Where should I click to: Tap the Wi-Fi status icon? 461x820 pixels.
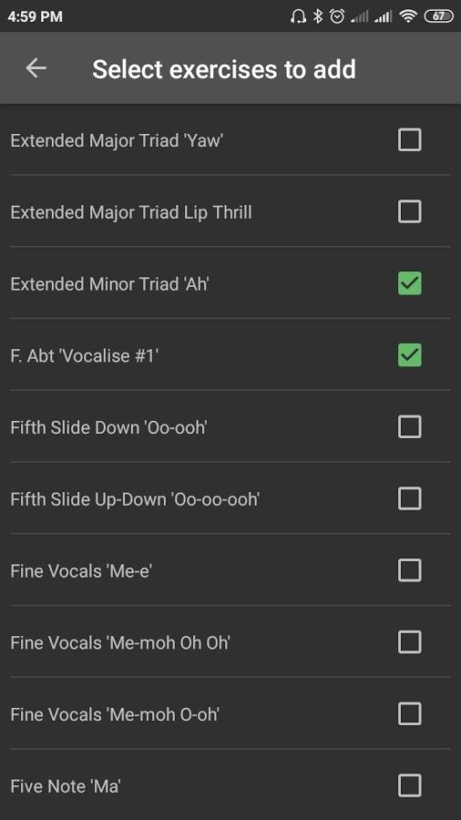coord(407,16)
